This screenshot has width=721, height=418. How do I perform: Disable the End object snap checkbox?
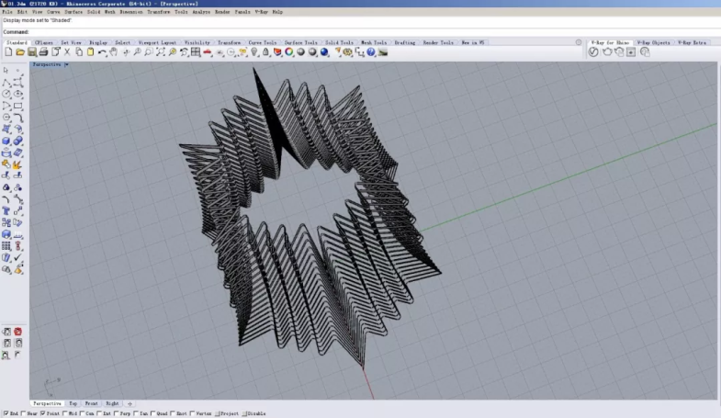5,414
